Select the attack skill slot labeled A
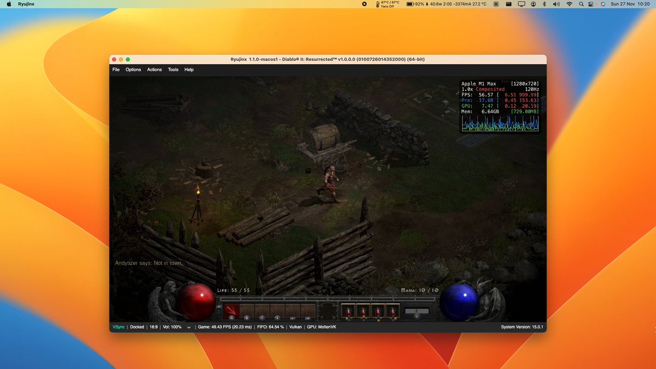 232,312
